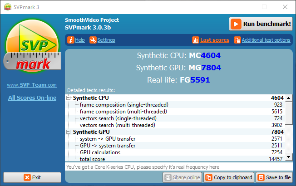
Task: Click the results list scroll up arrow
Action: [289, 98]
